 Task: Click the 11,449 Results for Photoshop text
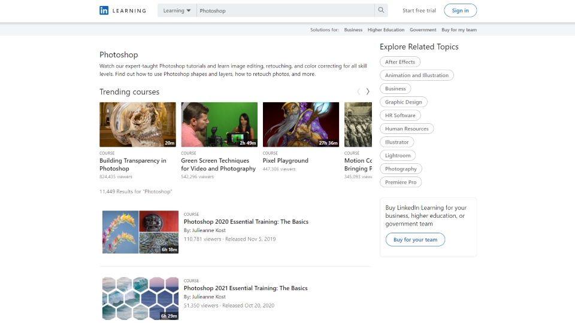click(x=136, y=191)
